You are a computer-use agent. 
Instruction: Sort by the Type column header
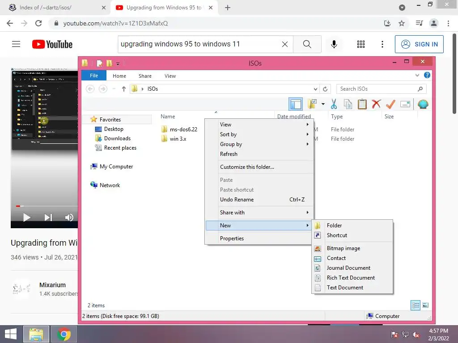(337, 117)
